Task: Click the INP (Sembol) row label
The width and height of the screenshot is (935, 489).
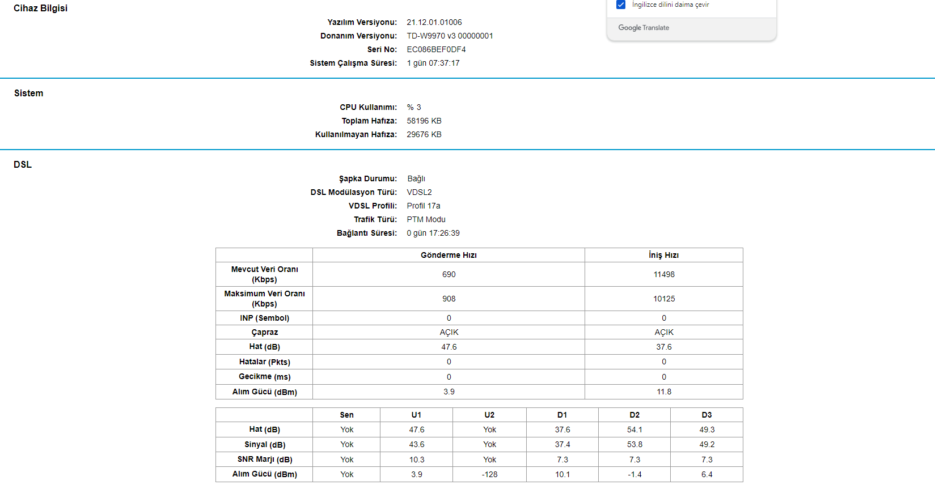Action: click(264, 318)
